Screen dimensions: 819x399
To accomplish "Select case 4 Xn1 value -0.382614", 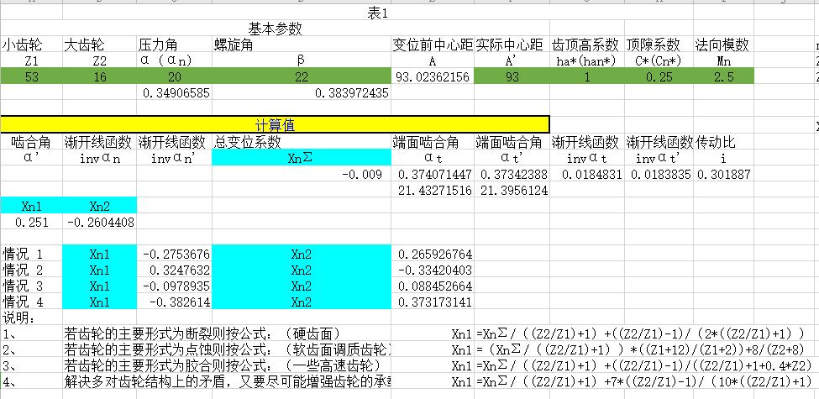I will [175, 302].
